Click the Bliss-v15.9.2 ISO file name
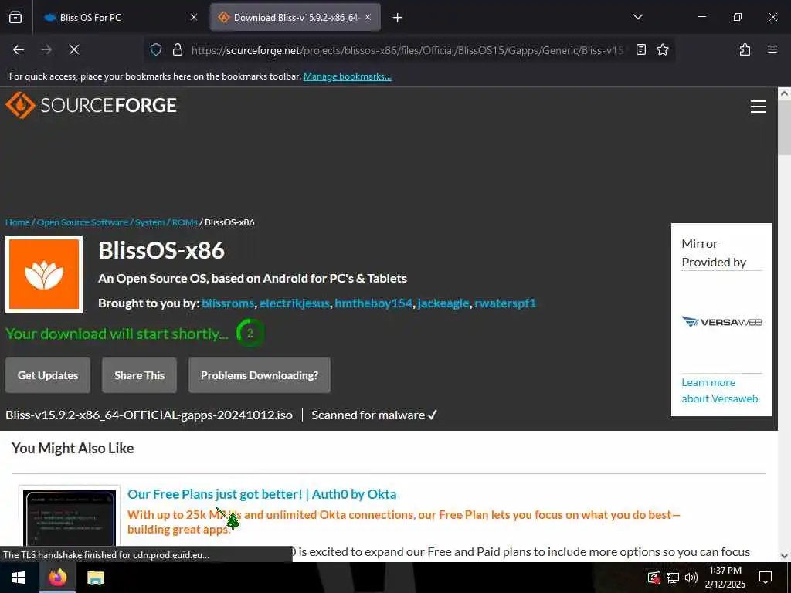Viewport: 791px width, 593px height. click(149, 415)
